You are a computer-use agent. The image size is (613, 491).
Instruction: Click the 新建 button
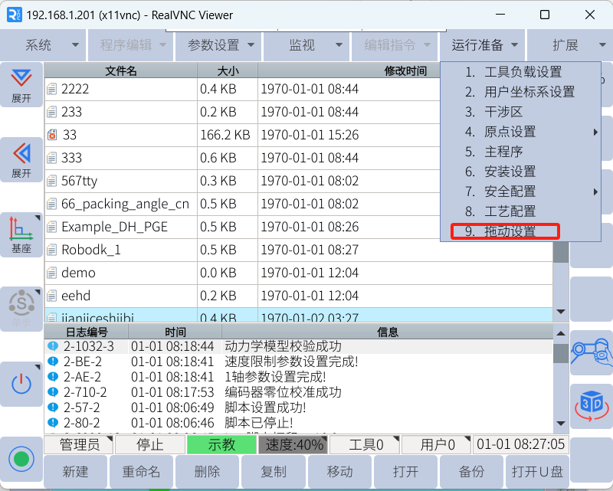(75, 472)
